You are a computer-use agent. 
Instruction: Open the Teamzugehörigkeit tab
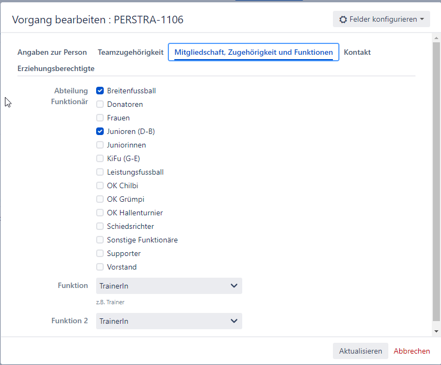[130, 53]
